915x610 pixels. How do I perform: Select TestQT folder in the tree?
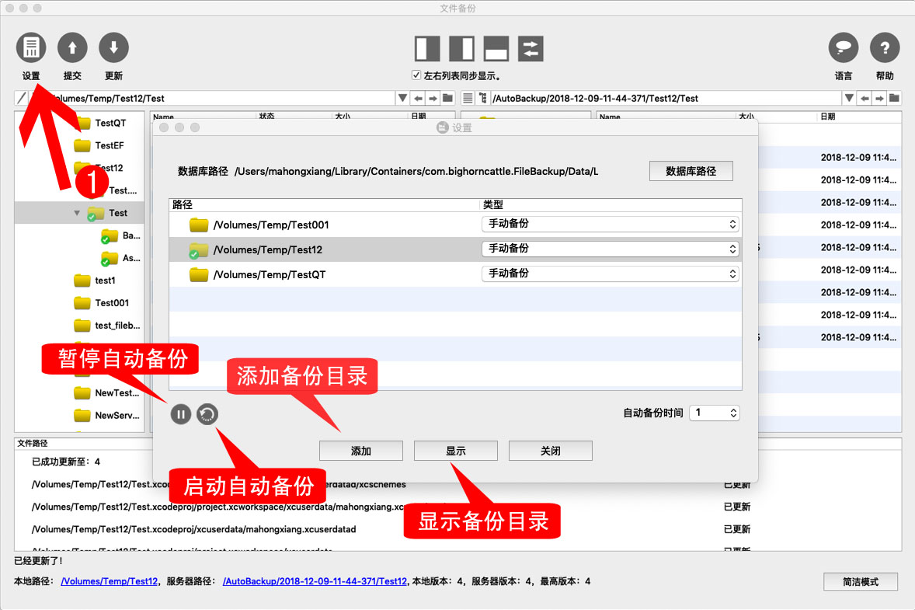click(109, 123)
